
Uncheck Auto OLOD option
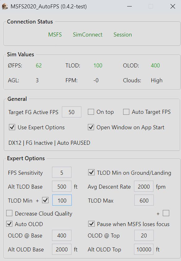(9, 224)
